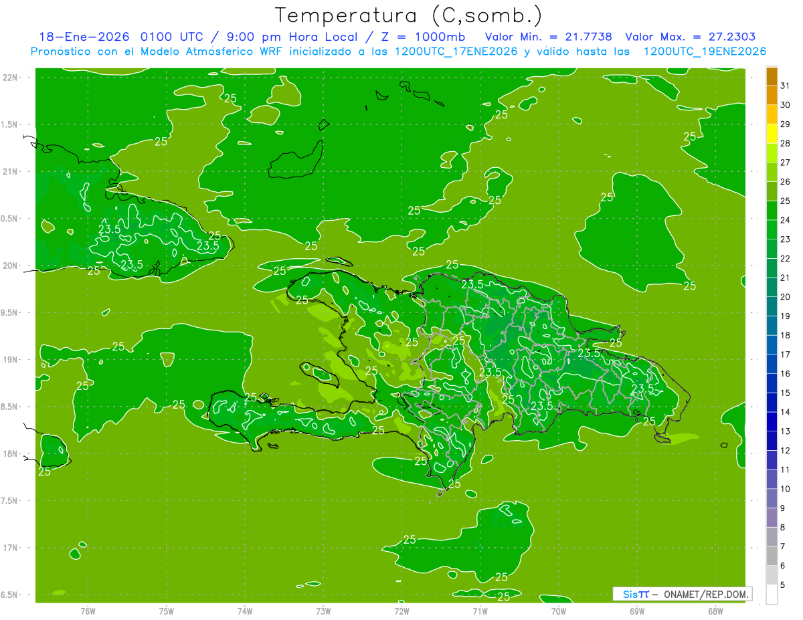The width and height of the screenshot is (803, 620).
Task: Click the "14" color scale label
Action: click(x=785, y=412)
